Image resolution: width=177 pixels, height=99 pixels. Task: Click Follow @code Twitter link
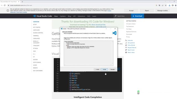[131, 45]
